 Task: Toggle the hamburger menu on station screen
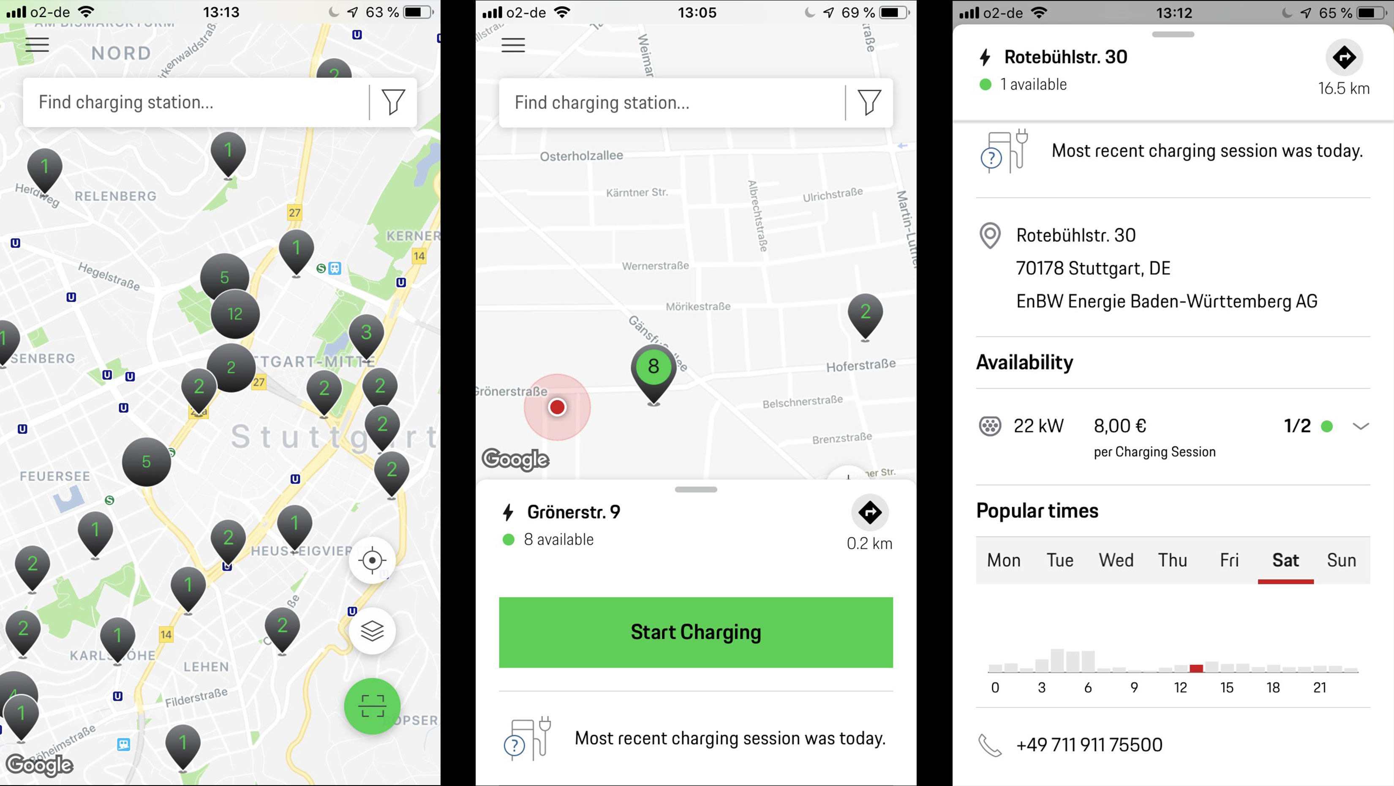click(514, 45)
